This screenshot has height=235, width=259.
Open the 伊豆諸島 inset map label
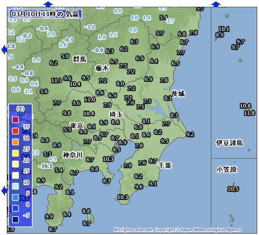pos(229,143)
